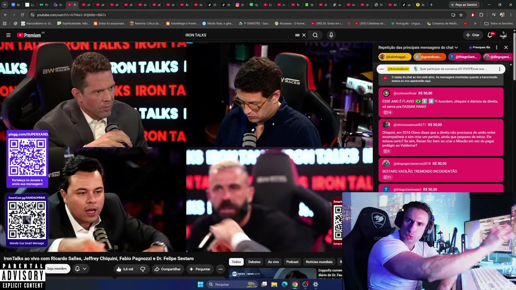Open the replies on @curiousoficial's message
The width and height of the screenshot is (516, 290).
click(387, 112)
